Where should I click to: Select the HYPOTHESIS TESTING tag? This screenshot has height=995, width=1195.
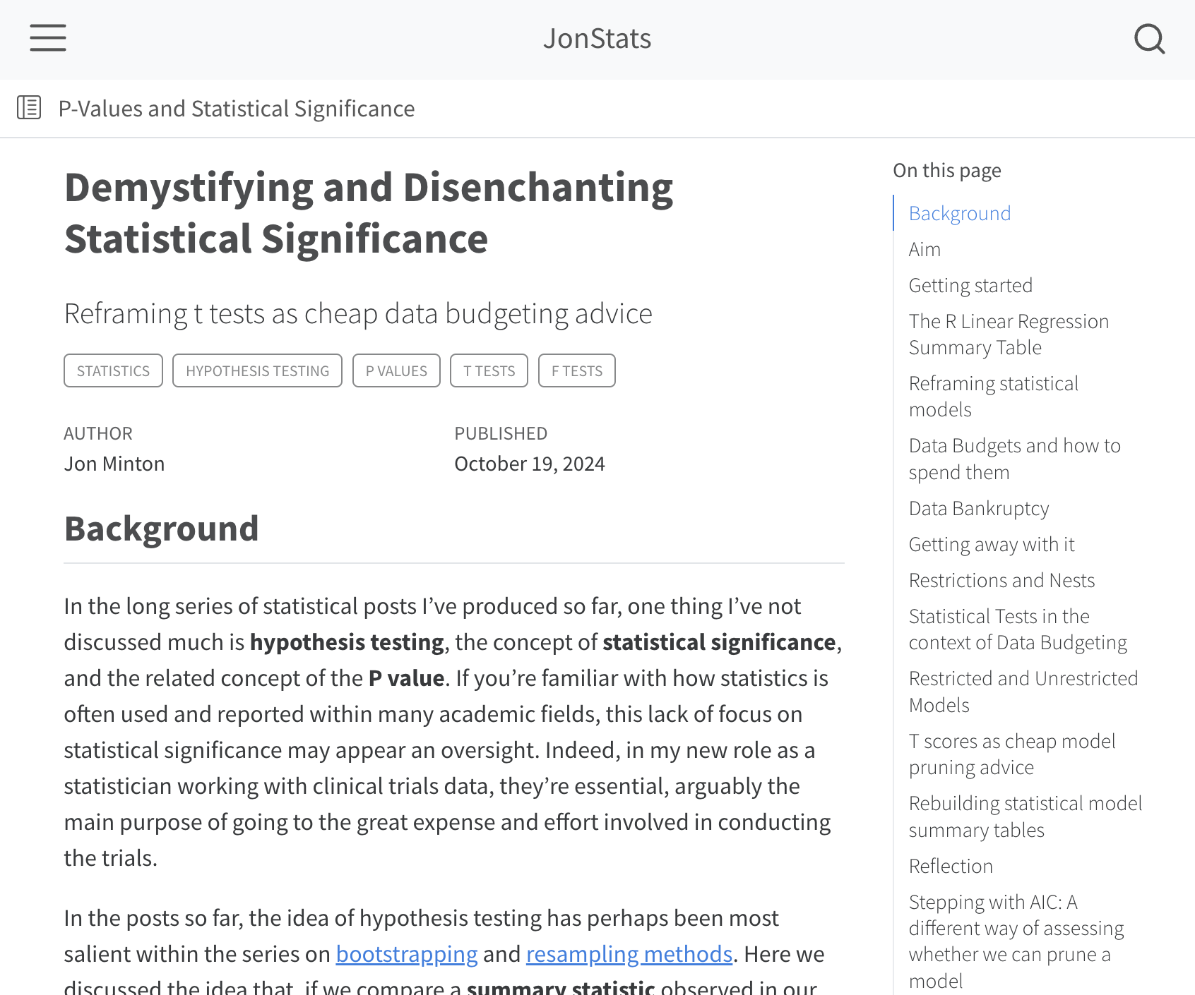(257, 370)
